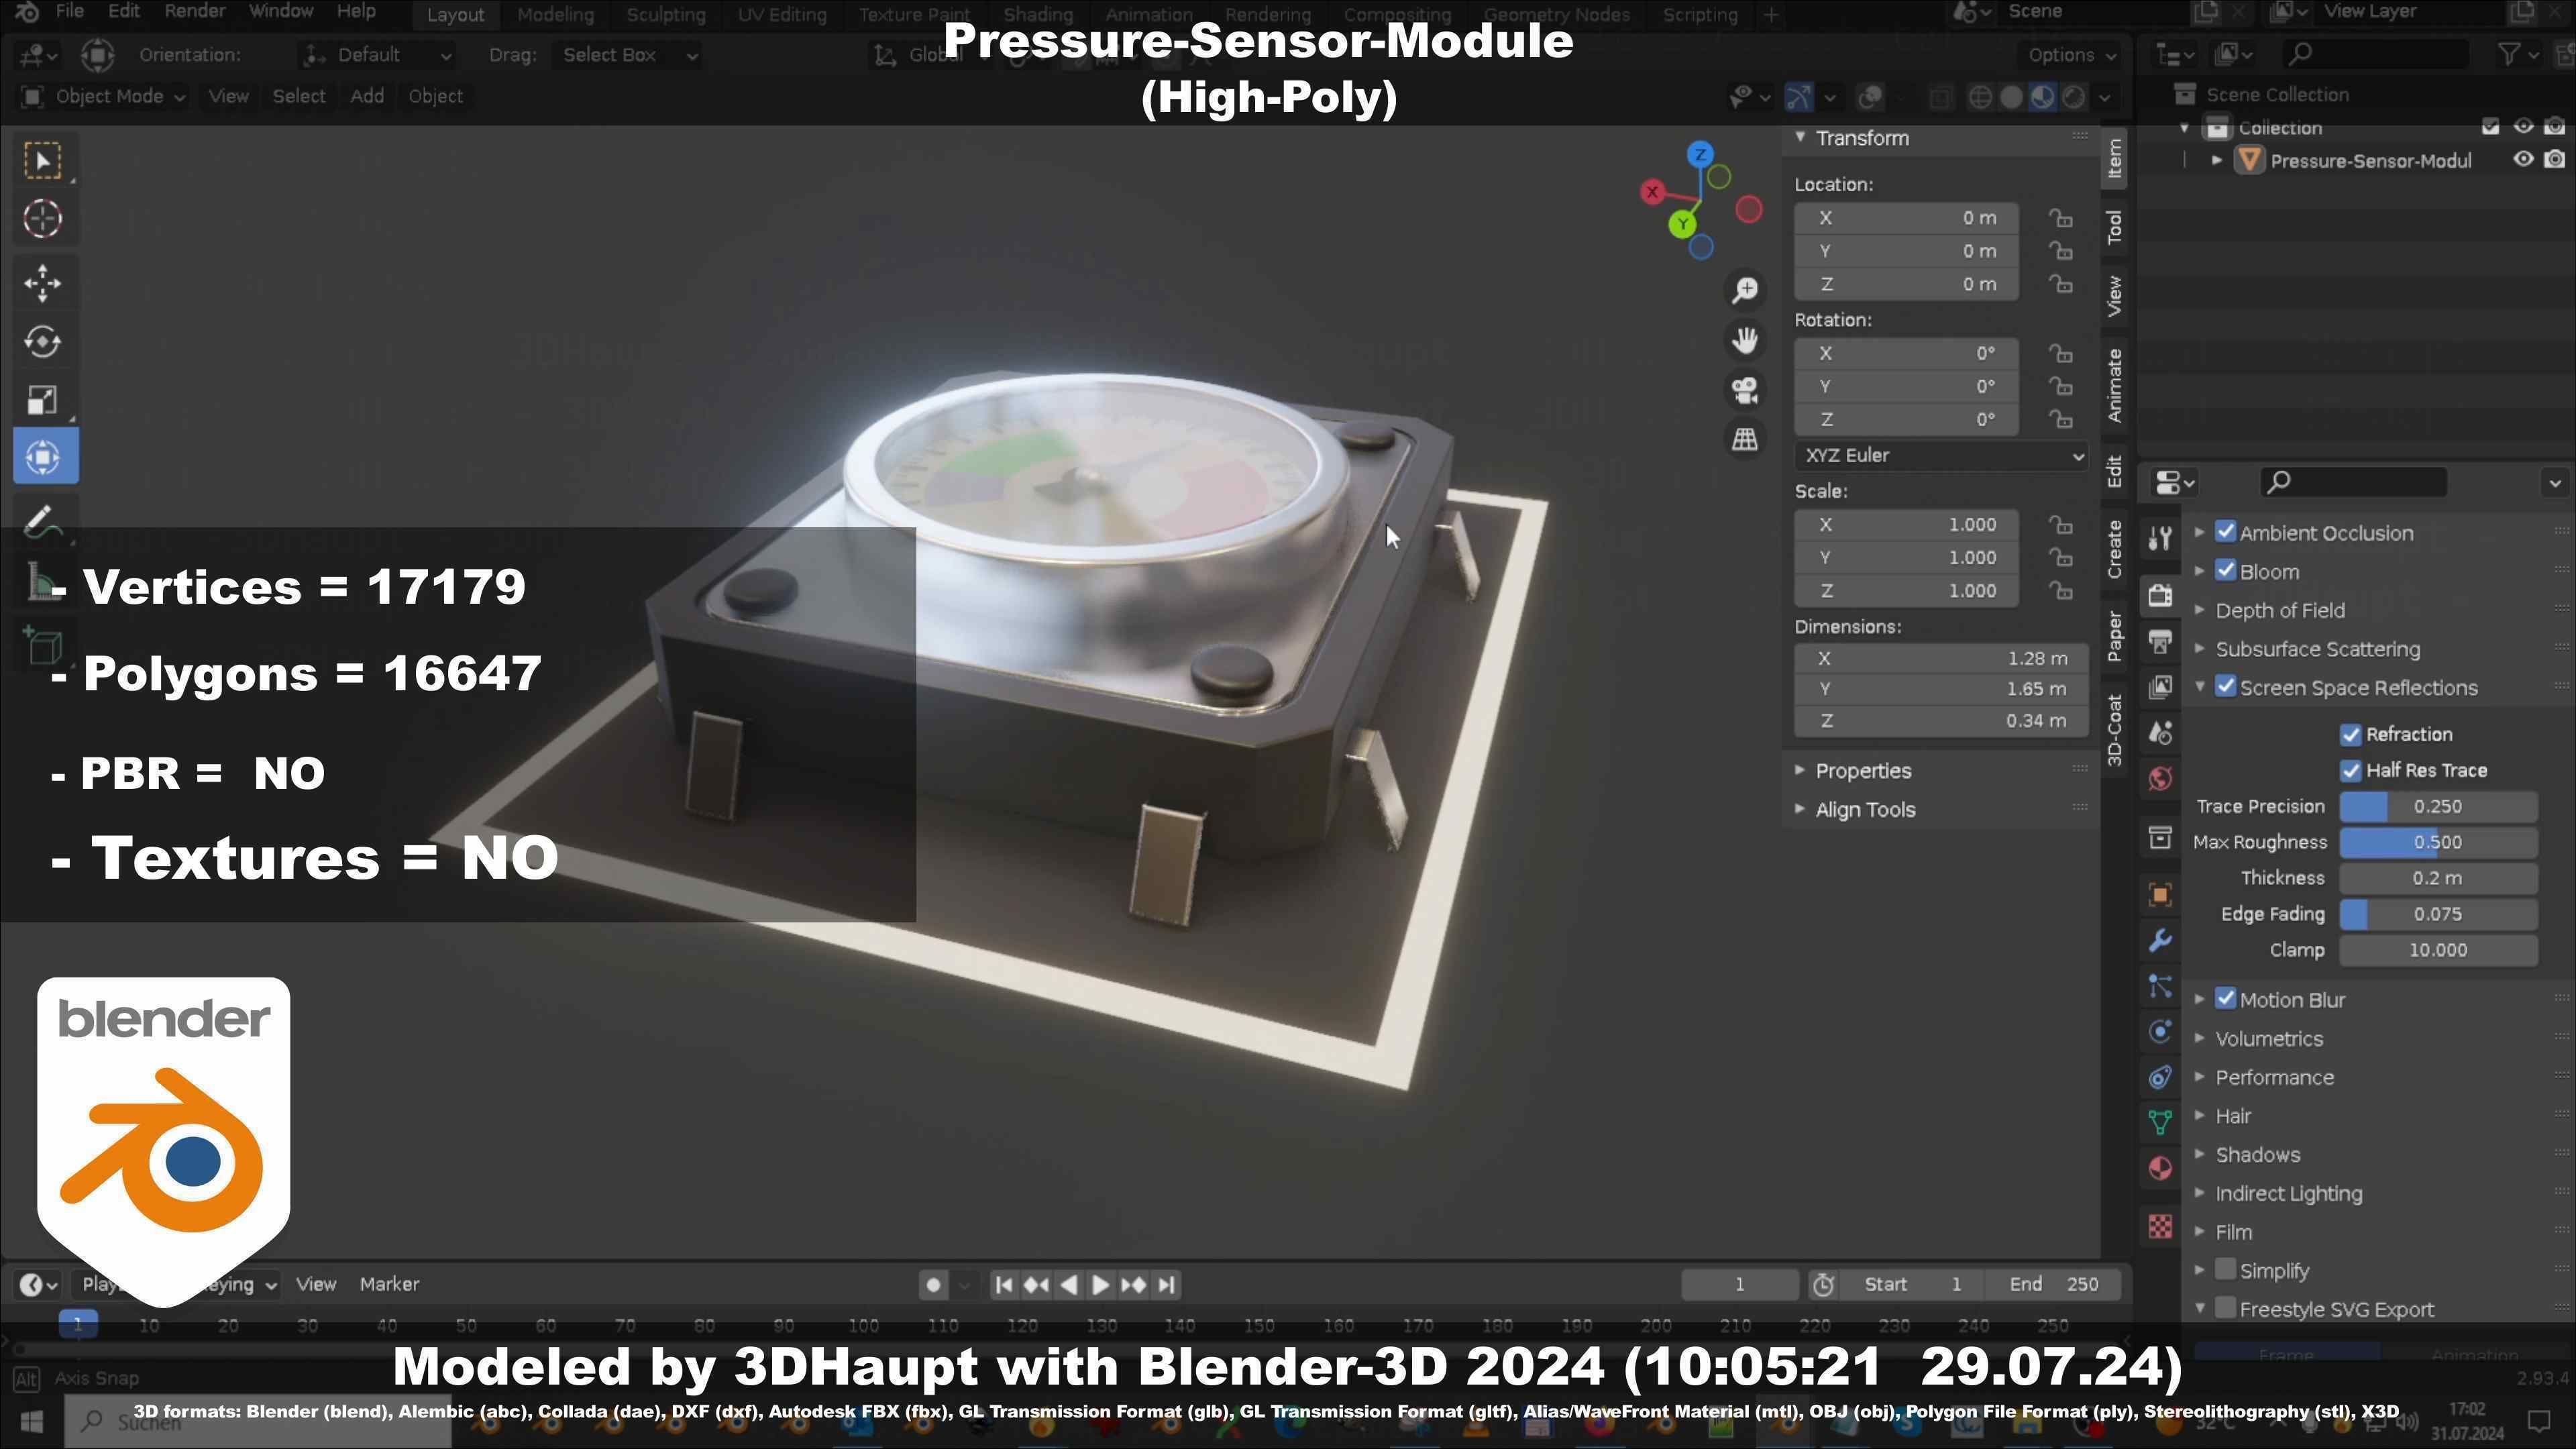This screenshot has height=1449, width=2576.
Task: Select the Select Box tool
Action: tap(43, 162)
